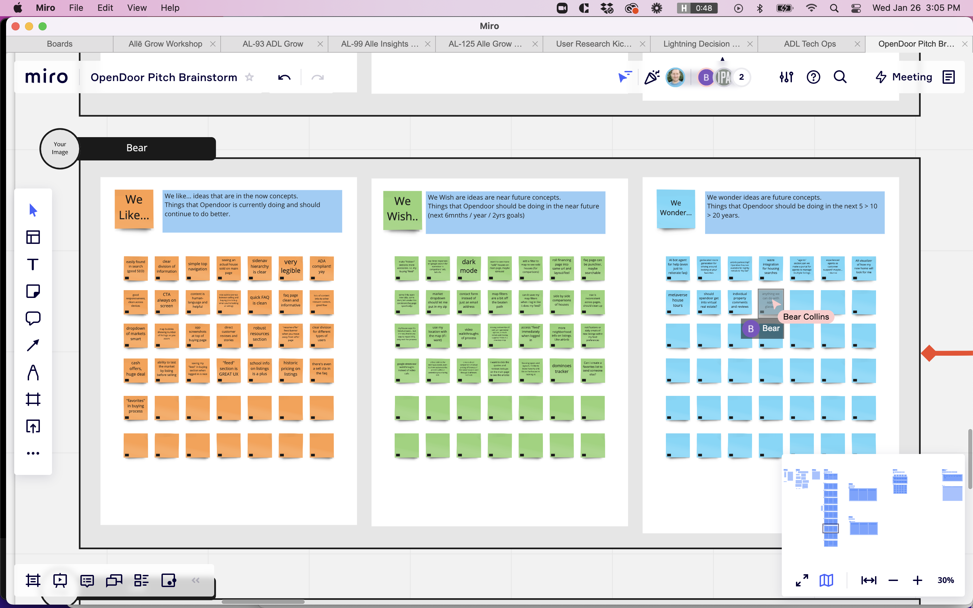Select the Pen drawing tool
This screenshot has height=608, width=973.
coord(33,372)
